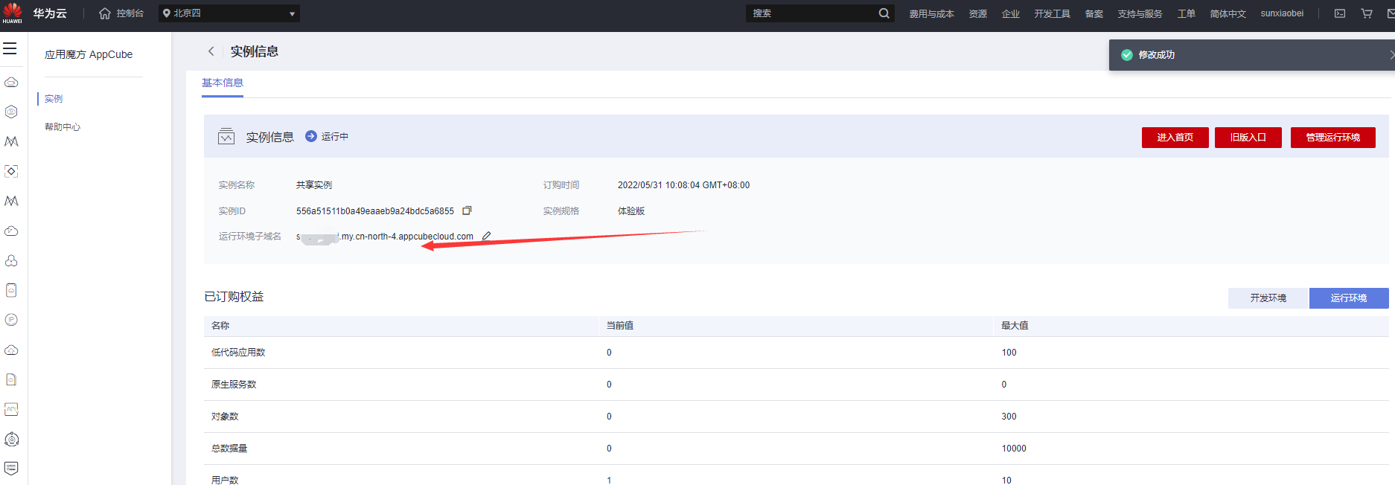Click the 总数据量 row name
This screenshot has width=1395, height=485.
[x=229, y=449]
